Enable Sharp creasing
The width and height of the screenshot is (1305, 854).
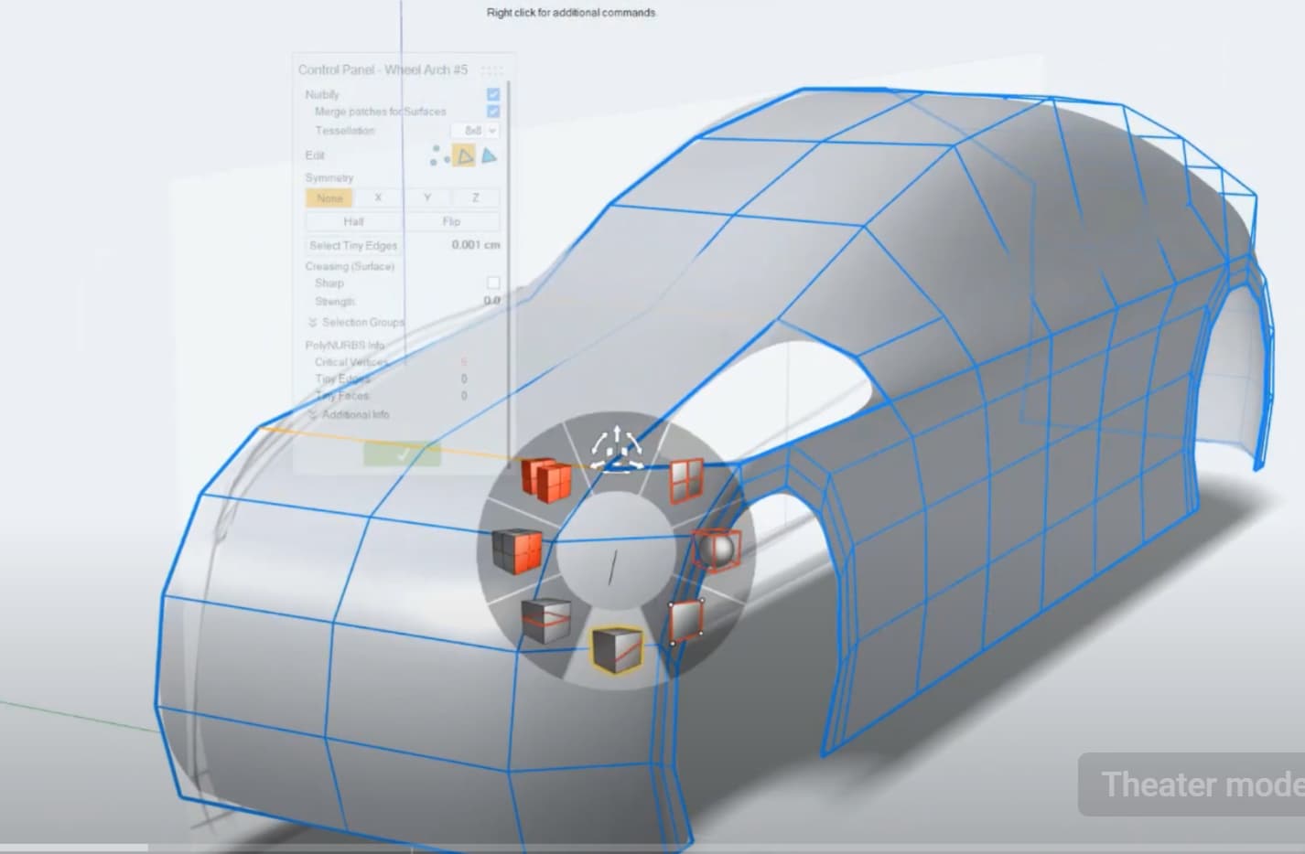493,283
